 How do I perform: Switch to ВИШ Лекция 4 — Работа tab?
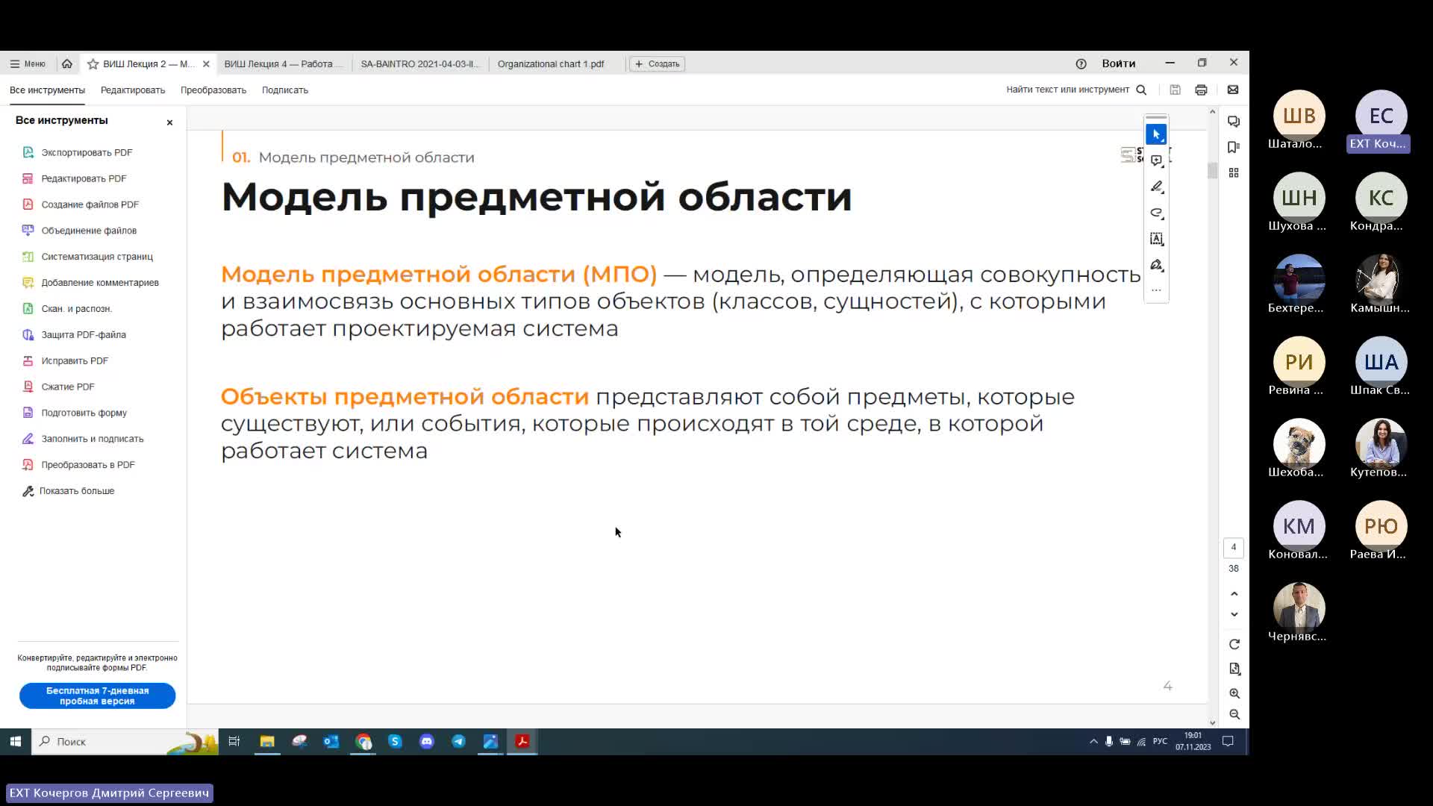pyautogui.click(x=283, y=64)
